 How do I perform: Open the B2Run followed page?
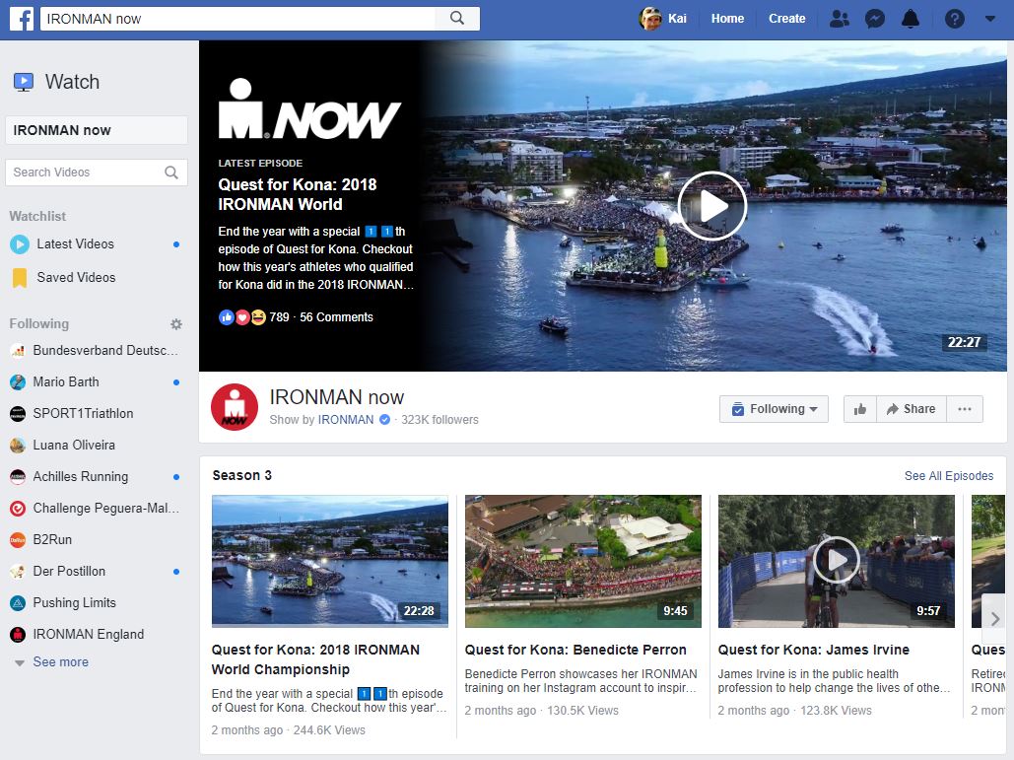[52, 540]
